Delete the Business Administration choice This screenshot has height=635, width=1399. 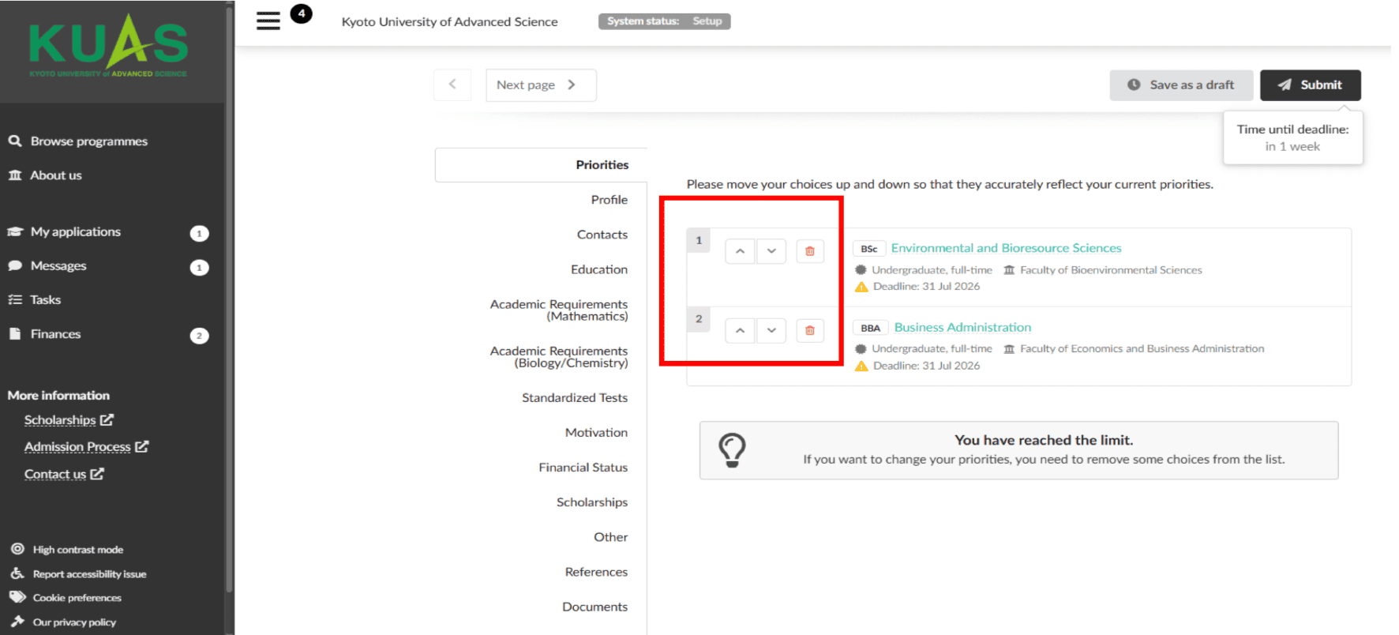tap(810, 330)
